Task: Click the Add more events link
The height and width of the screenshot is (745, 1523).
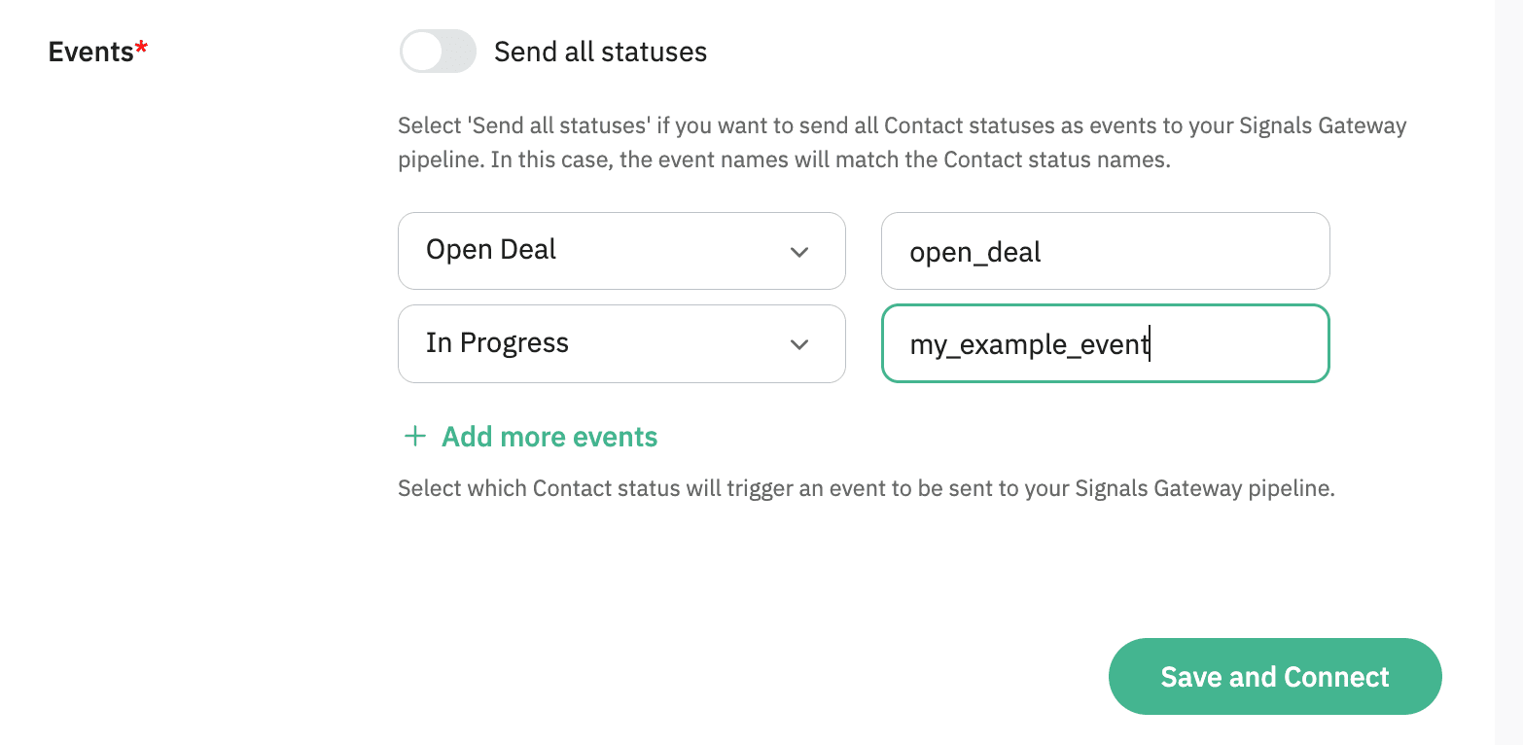Action: pos(549,437)
